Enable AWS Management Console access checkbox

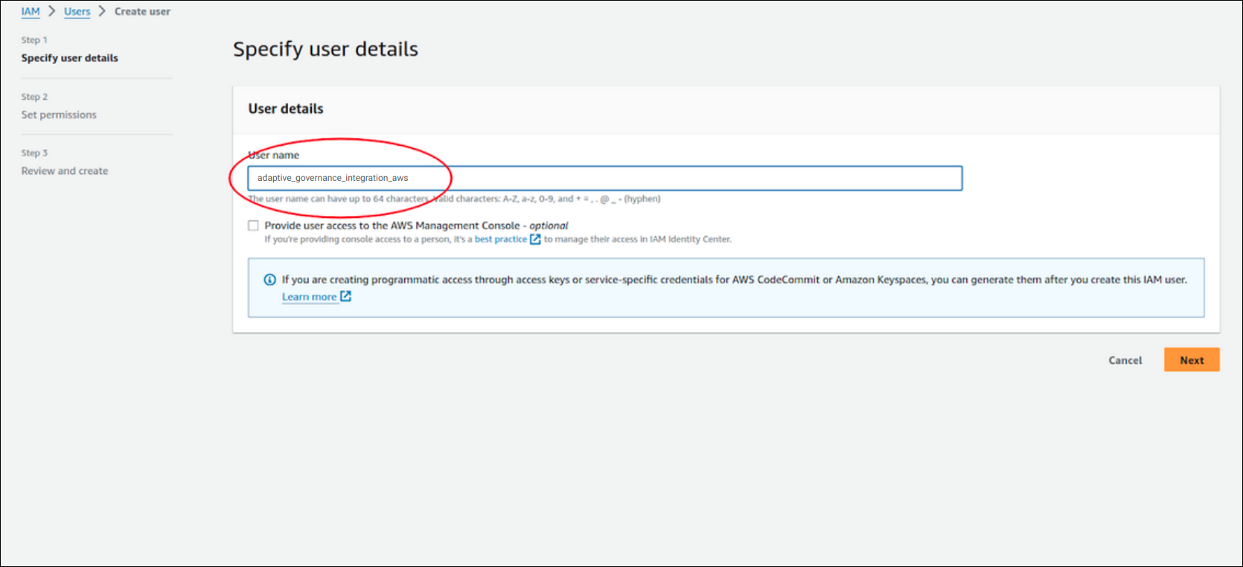coord(254,225)
